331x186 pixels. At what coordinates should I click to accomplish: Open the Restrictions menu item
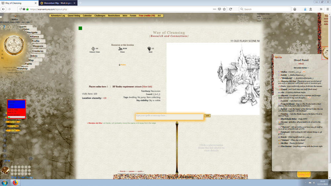114,16
